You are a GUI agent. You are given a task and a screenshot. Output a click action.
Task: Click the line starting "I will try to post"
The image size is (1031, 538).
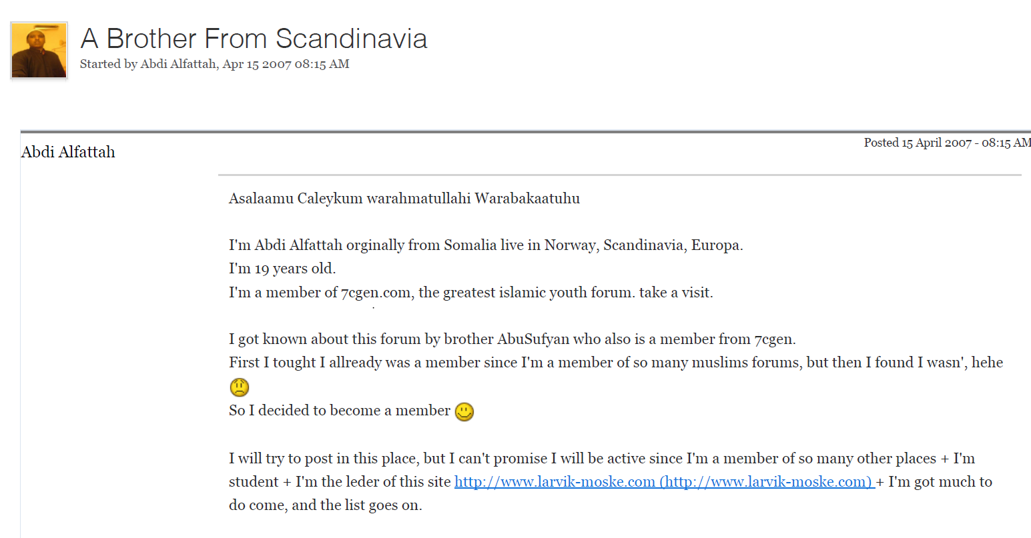[601, 459]
